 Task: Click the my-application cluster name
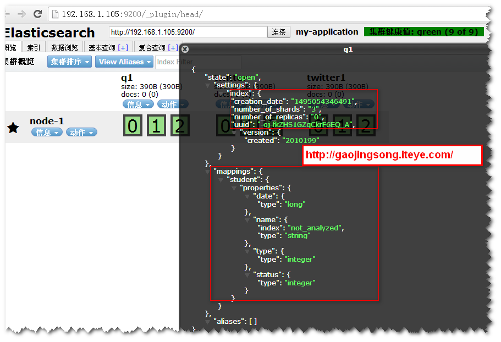pos(327,31)
